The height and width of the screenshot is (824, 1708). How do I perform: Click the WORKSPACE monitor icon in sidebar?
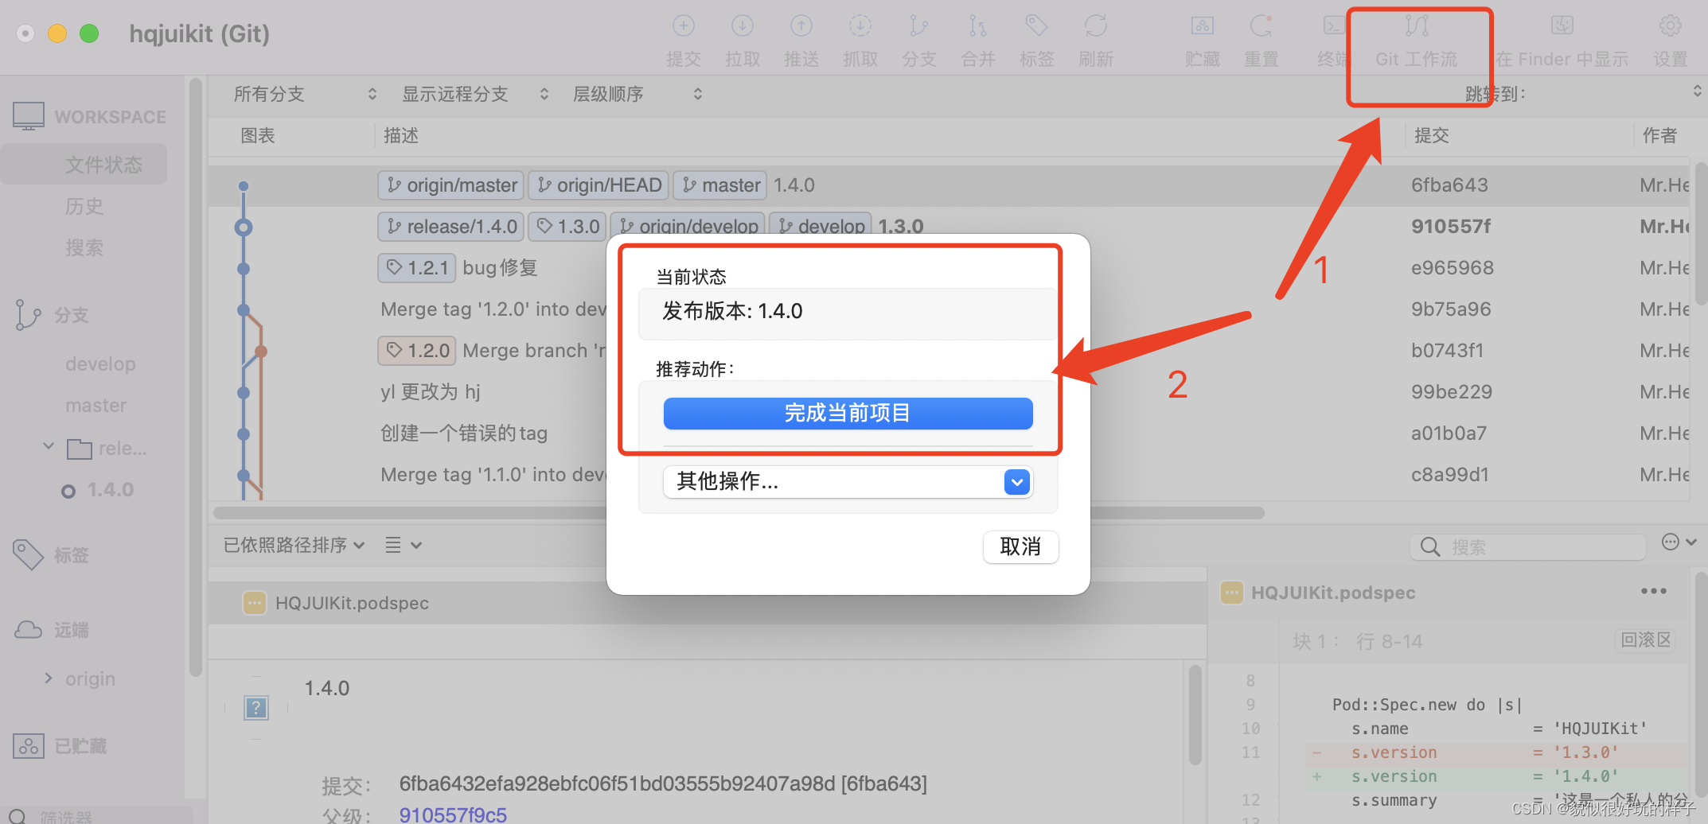29,117
